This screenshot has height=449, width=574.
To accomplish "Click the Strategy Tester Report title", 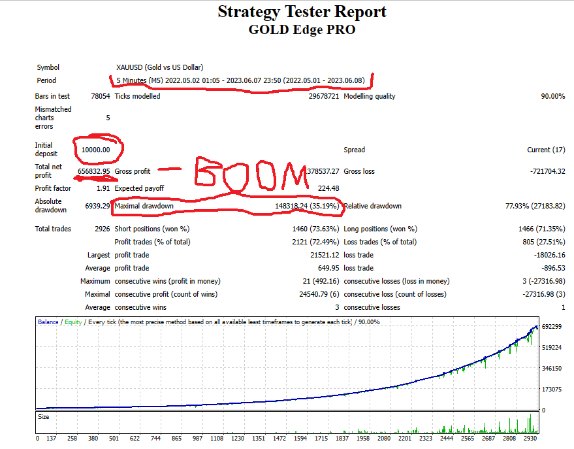I will coord(302,12).
